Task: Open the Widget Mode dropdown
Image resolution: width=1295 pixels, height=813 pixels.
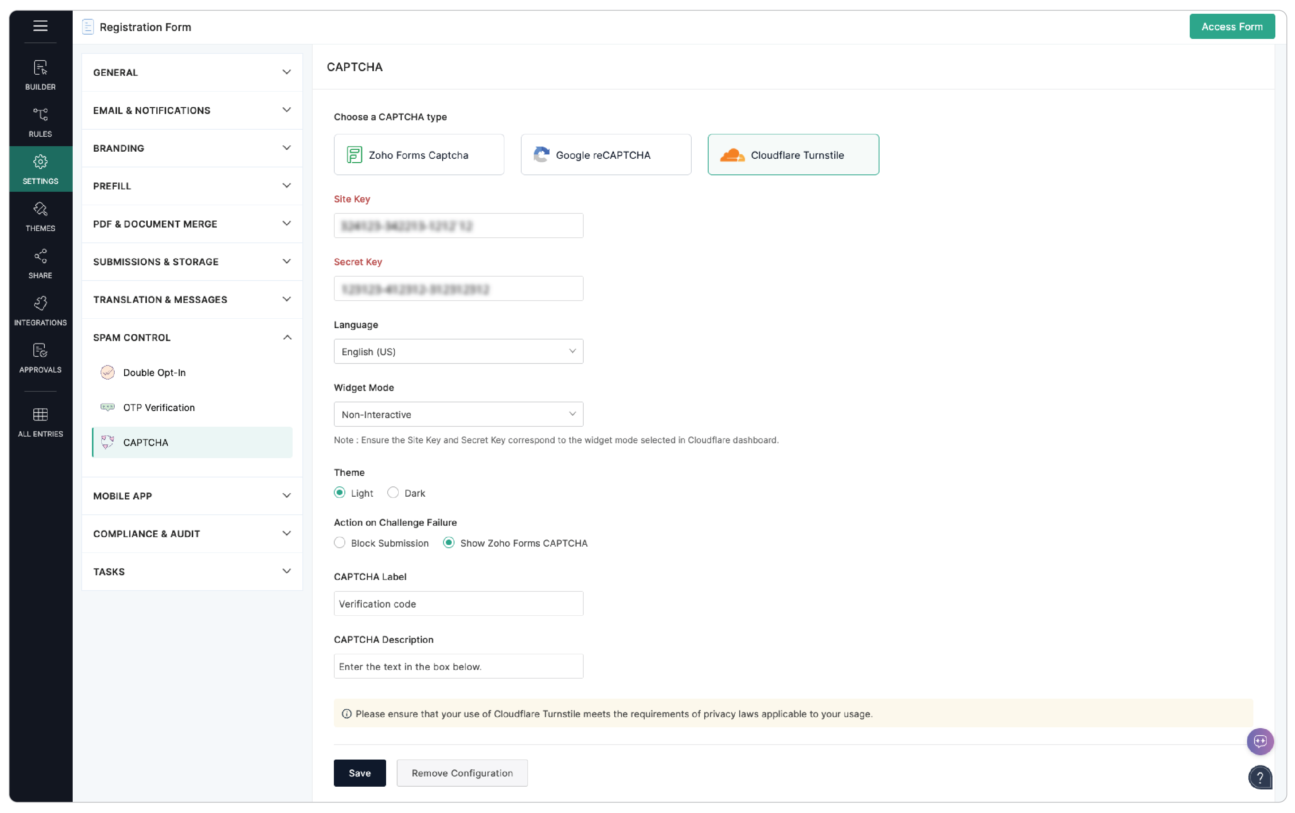Action: point(458,414)
